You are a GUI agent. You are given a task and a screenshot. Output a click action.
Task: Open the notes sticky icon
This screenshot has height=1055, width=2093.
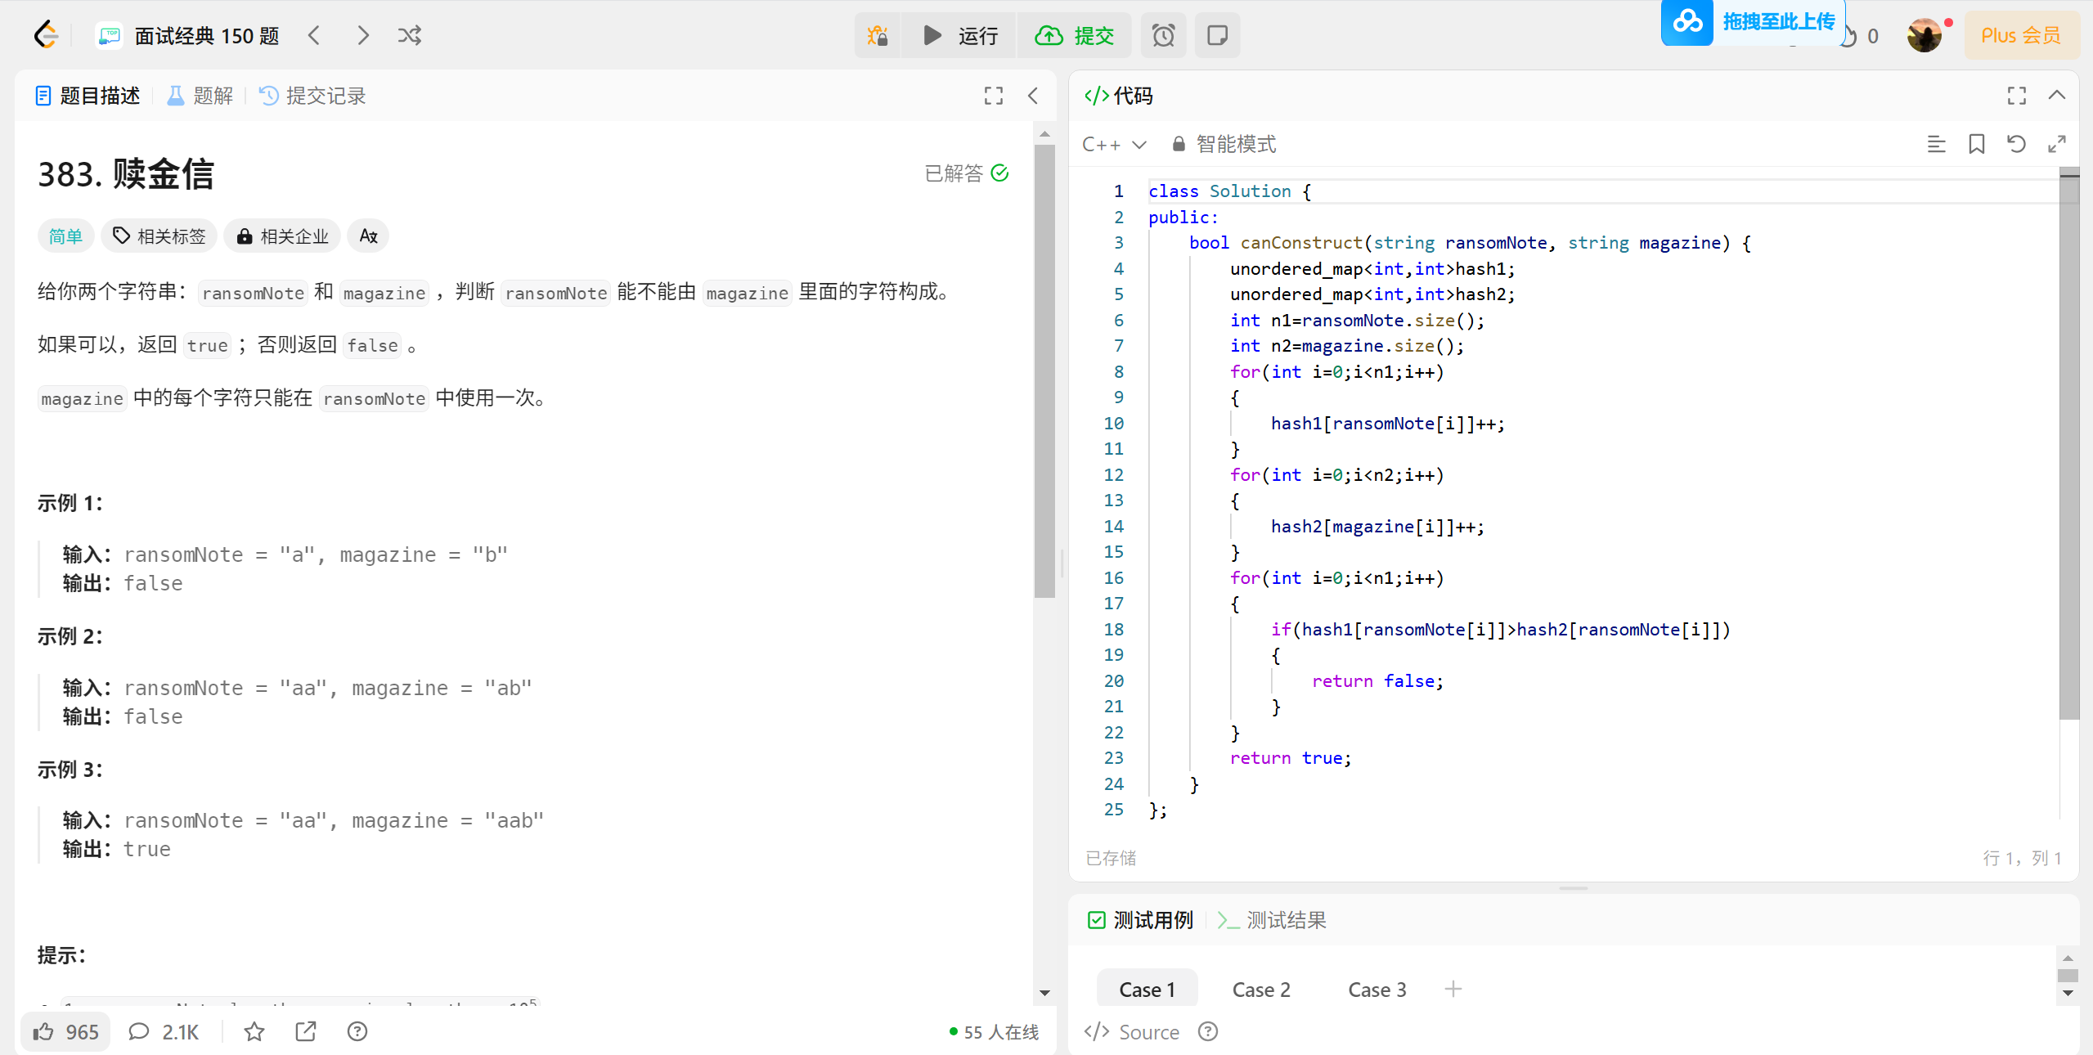click(1217, 35)
